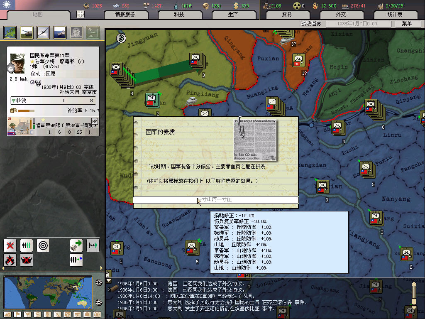Choose the 一寸山河一寸血 event option

(215, 200)
